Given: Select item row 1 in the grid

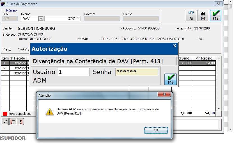Looking at the screenshot, I should 15,63.
